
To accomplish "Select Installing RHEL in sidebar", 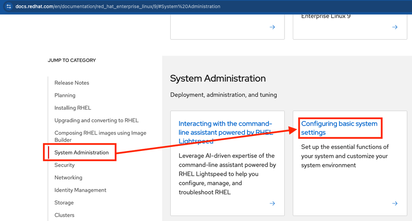I will [x=73, y=108].
